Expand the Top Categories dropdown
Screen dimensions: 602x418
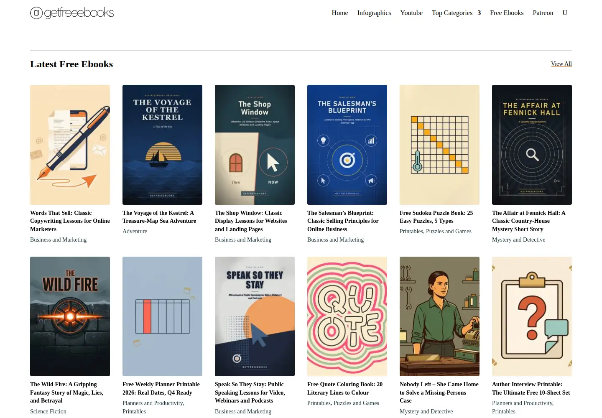[x=456, y=13]
